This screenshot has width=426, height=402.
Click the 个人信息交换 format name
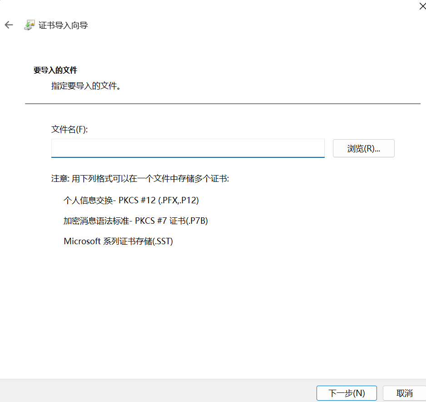(x=89, y=200)
